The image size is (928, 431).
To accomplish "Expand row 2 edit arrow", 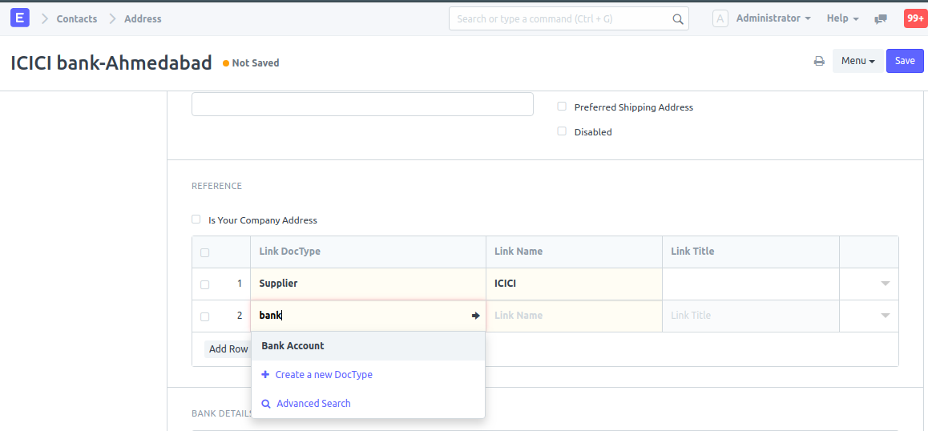I will tap(886, 316).
